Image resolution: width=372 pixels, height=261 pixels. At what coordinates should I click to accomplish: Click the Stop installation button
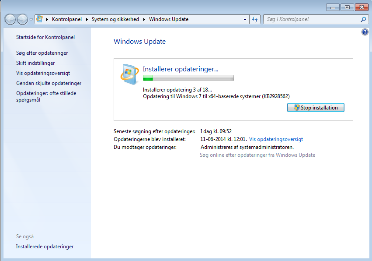pos(316,107)
